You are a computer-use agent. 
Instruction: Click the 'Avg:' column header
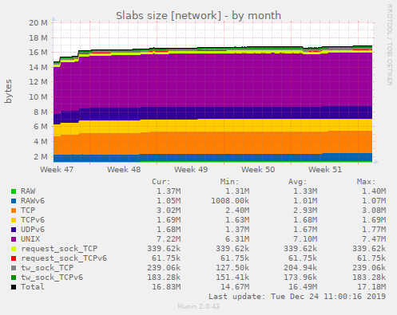point(298,182)
